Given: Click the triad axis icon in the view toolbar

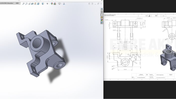Looking at the screenshot, I should (64, 4).
